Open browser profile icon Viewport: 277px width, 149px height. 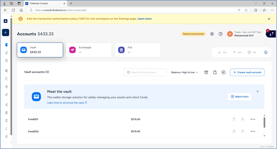point(5,3)
